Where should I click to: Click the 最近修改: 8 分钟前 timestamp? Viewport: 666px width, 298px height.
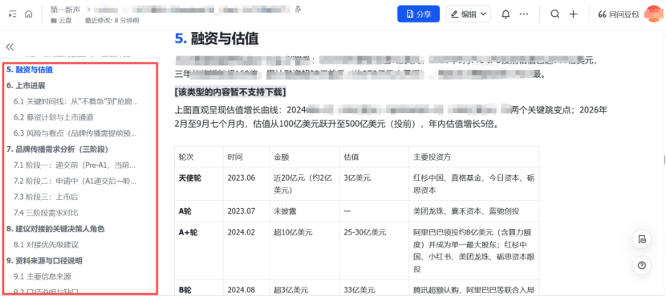pyautogui.click(x=112, y=20)
